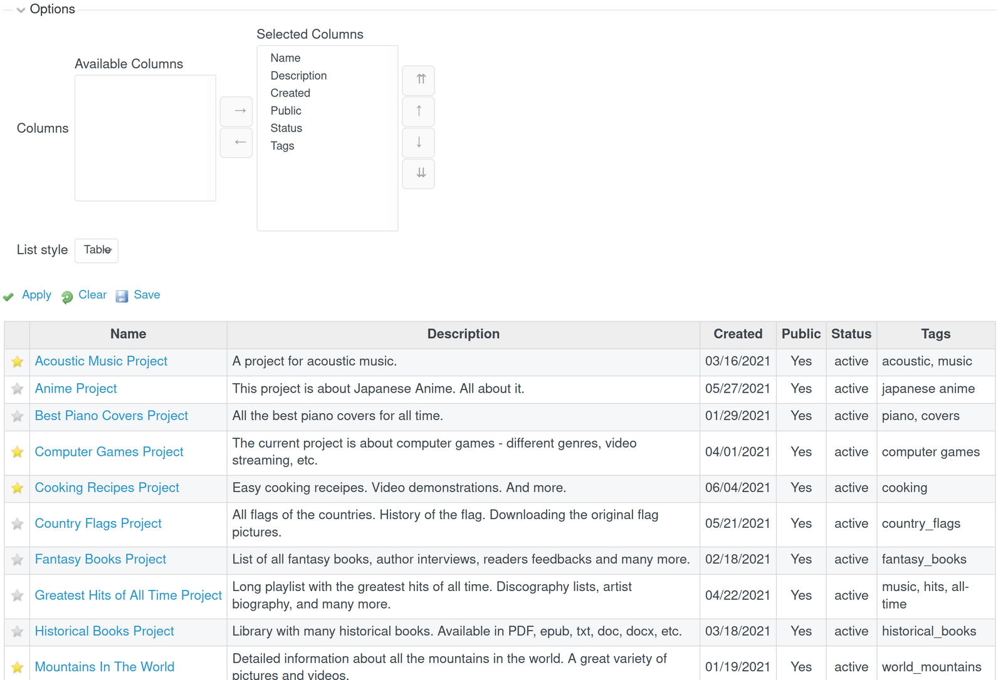Screen dimensions: 1003x680
Task: Click the move-to-top double arrow icon
Action: (418, 80)
